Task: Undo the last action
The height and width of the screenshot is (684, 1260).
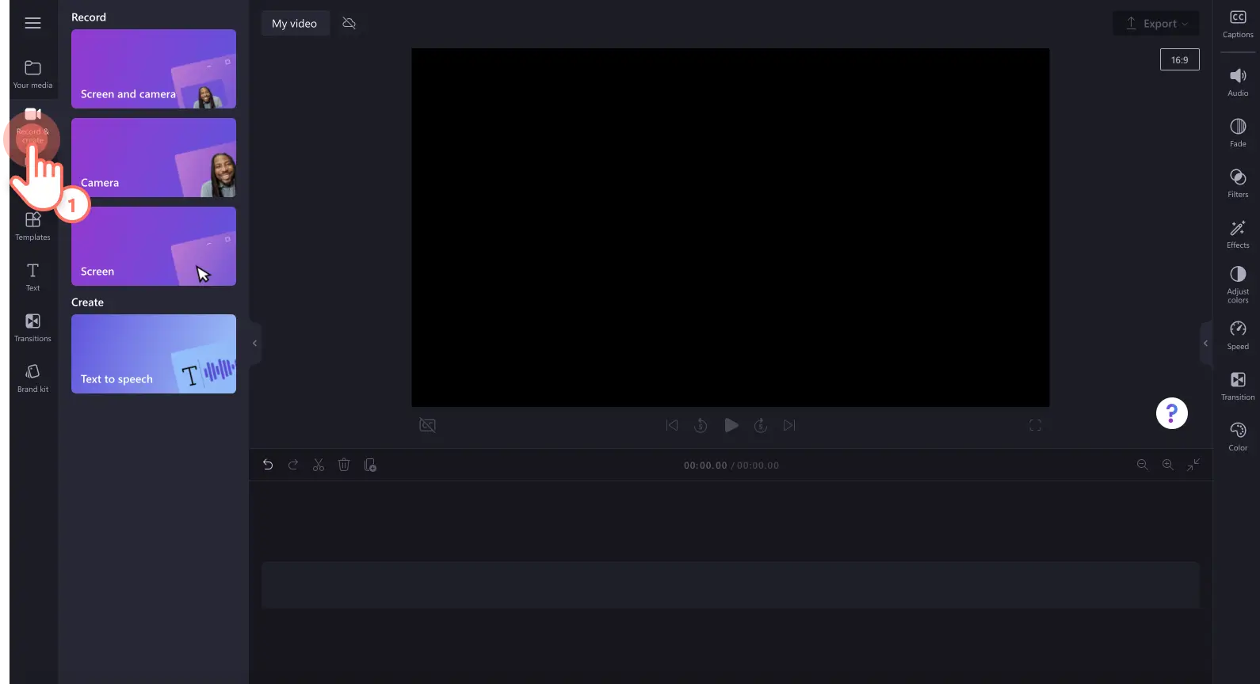Action: (268, 465)
